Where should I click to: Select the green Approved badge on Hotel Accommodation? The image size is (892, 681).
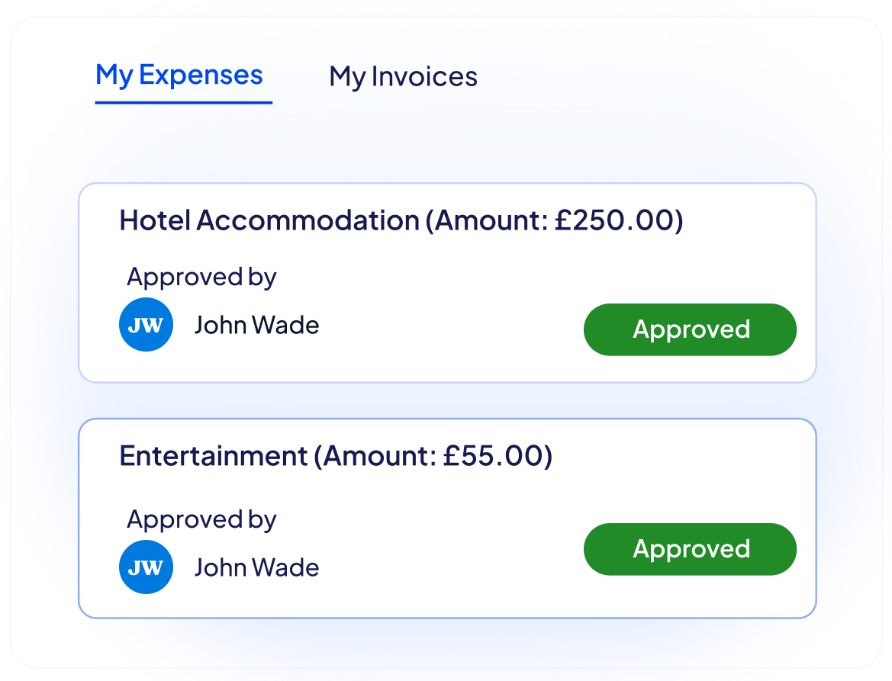pyautogui.click(x=690, y=329)
